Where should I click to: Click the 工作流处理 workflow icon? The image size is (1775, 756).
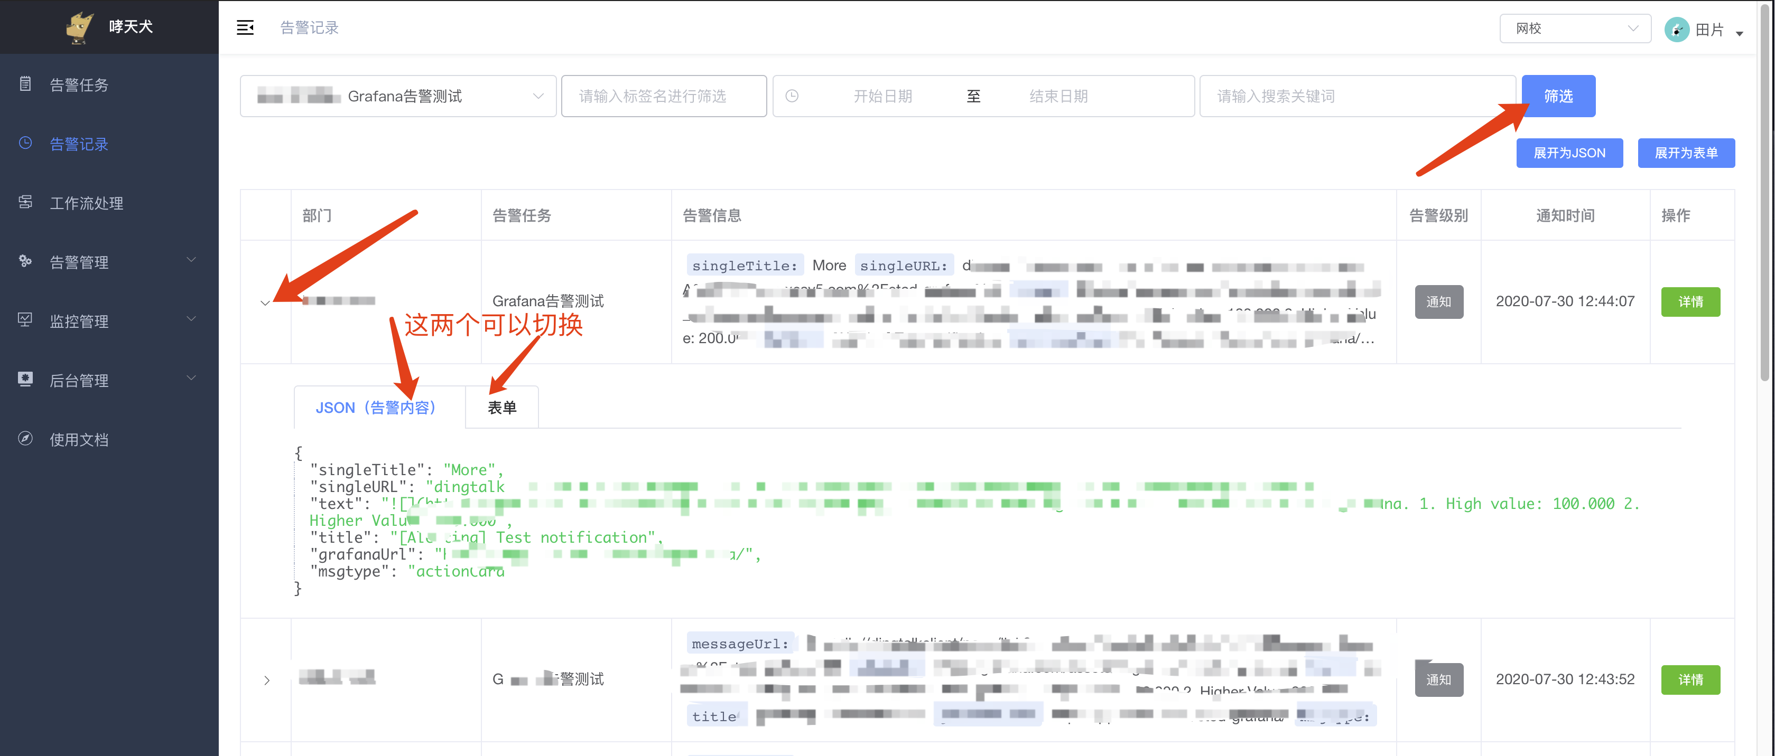click(25, 202)
